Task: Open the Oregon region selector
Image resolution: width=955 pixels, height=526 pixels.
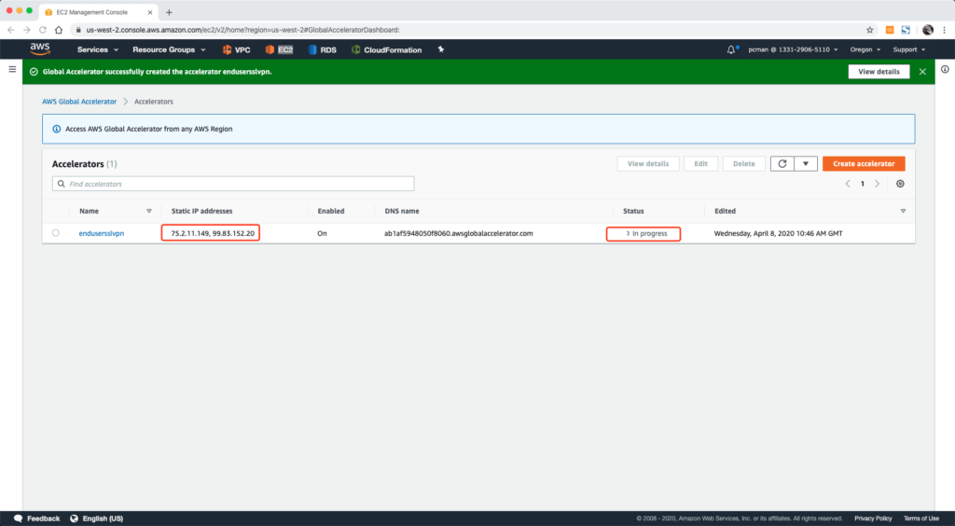Action: (x=865, y=49)
